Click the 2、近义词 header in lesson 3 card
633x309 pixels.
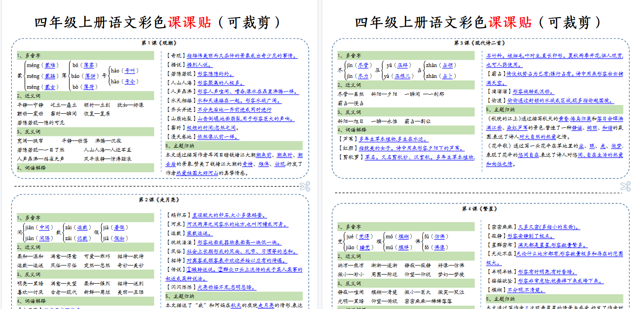[405, 84]
